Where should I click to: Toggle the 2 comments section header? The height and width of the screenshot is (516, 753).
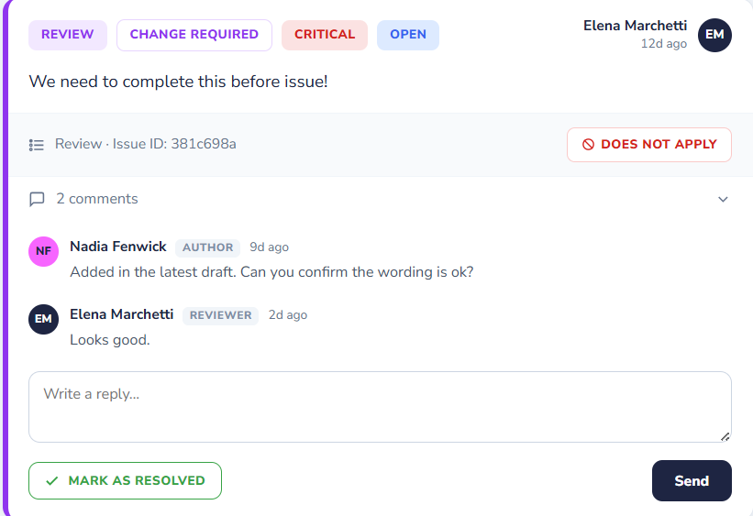pos(381,199)
